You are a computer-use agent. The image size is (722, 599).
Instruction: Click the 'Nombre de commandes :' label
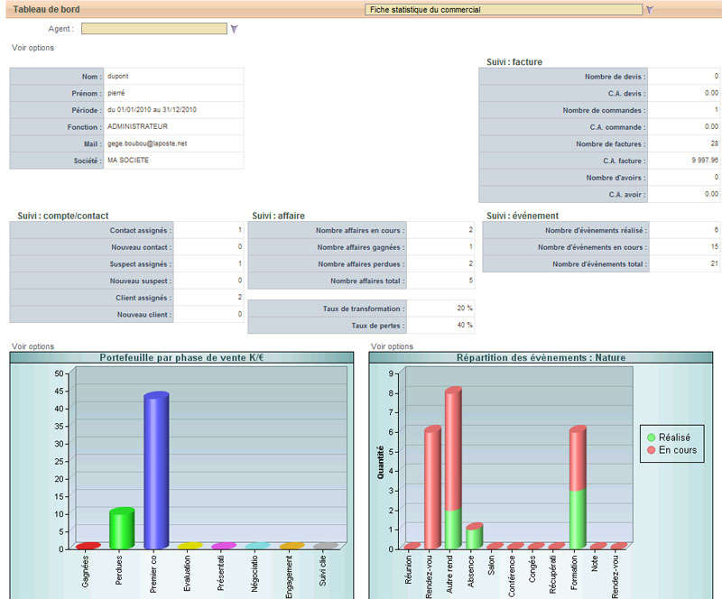604,110
